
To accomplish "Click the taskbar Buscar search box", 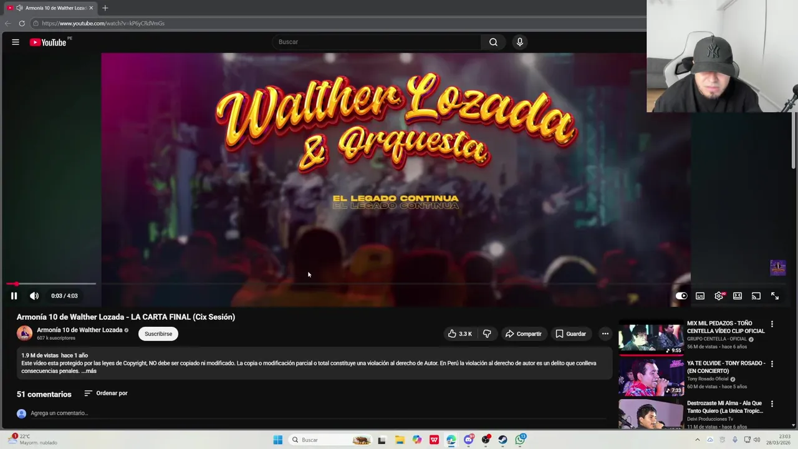I will tap(330, 440).
